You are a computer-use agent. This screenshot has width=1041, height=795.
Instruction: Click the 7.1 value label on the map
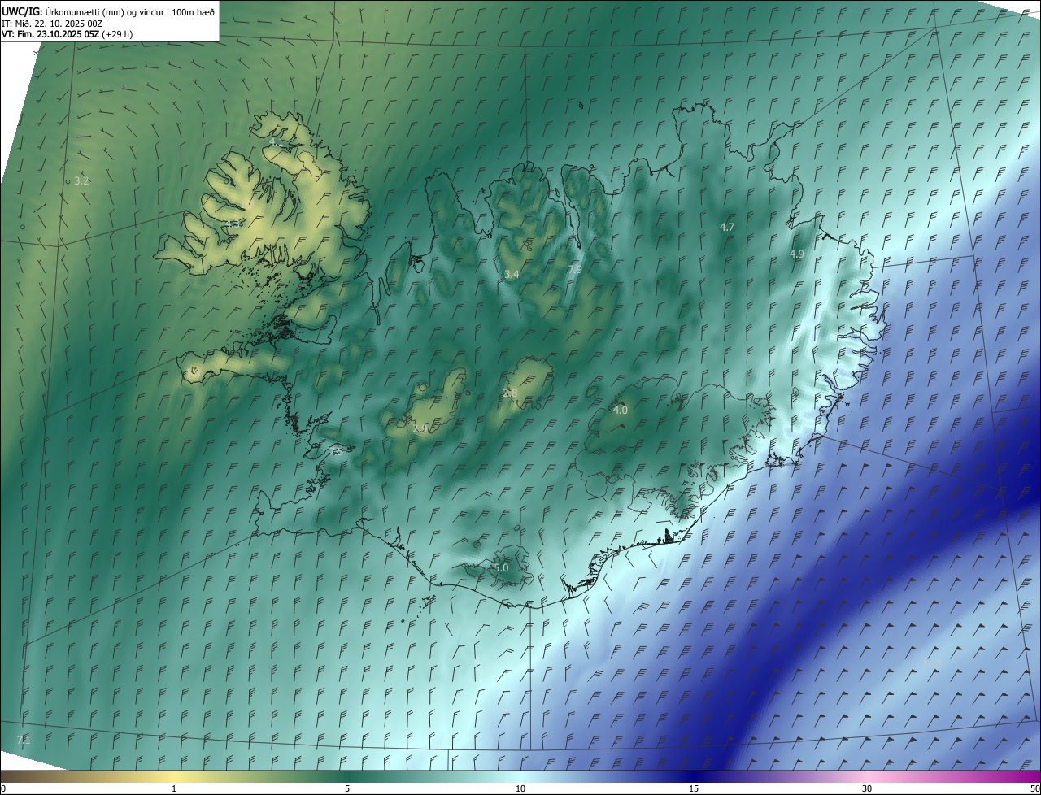24,740
